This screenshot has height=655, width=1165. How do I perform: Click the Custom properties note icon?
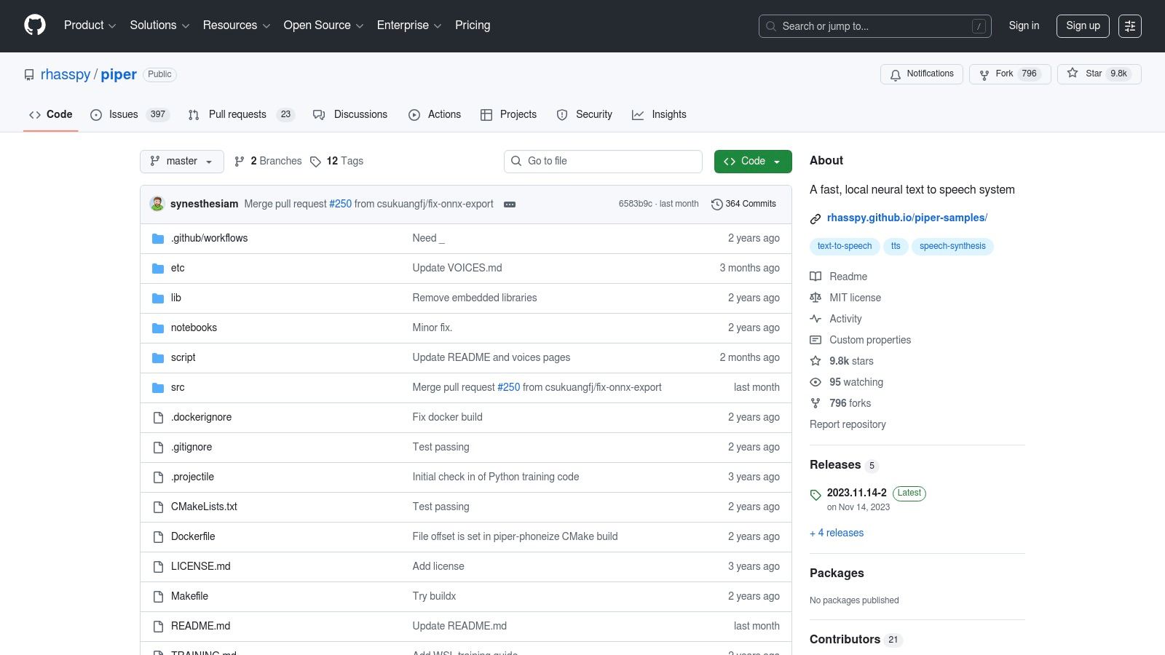(815, 340)
